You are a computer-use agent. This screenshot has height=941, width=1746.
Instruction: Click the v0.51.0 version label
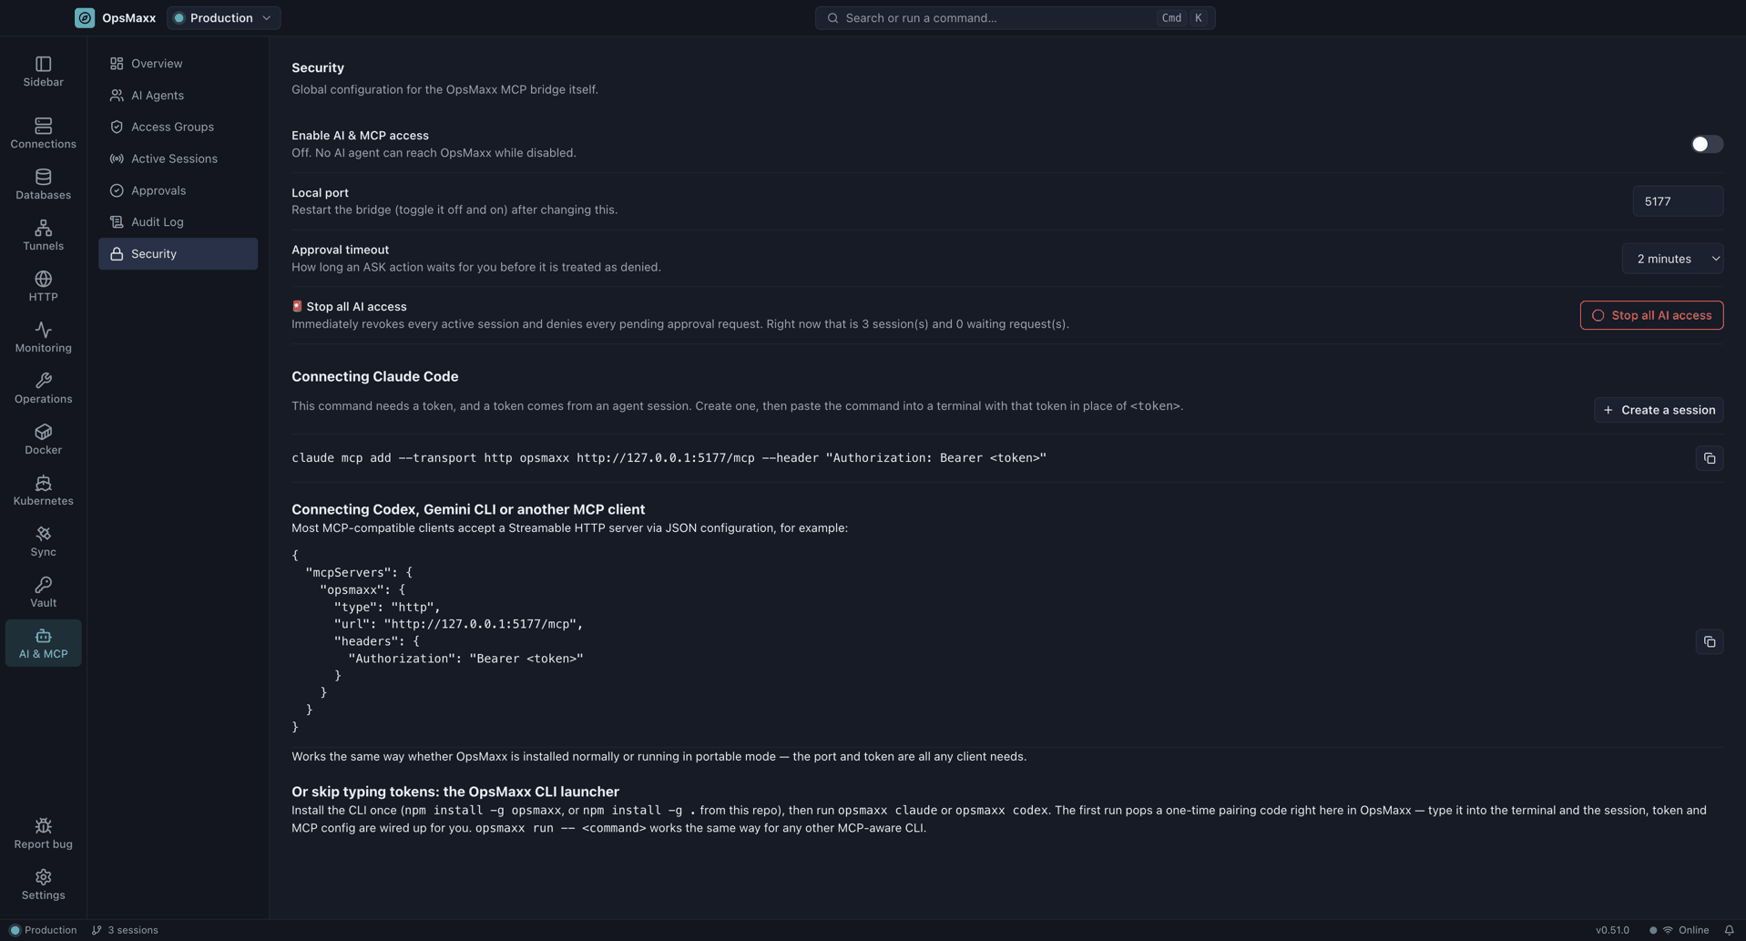tap(1612, 930)
